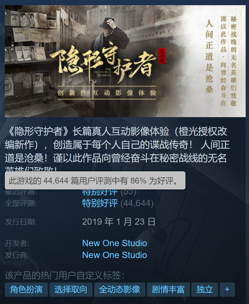This screenshot has height=304, width=249.
Task: Open publisher New One Studio link
Action: click(114, 255)
